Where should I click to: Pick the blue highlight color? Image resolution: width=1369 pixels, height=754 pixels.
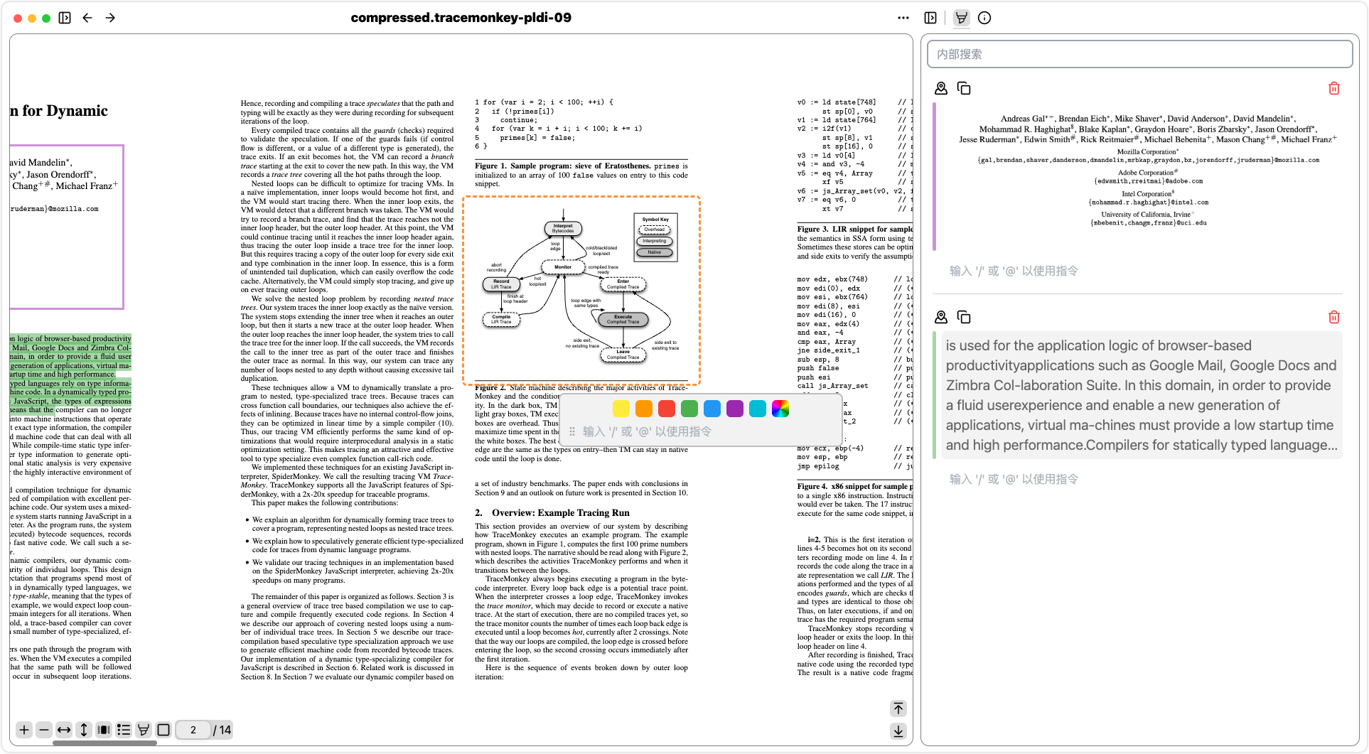click(712, 409)
